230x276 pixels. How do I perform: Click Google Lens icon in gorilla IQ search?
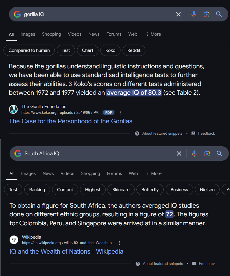coord(206,14)
